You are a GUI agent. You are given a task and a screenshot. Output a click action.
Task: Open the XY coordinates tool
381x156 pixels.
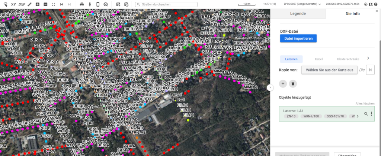(13, 4)
